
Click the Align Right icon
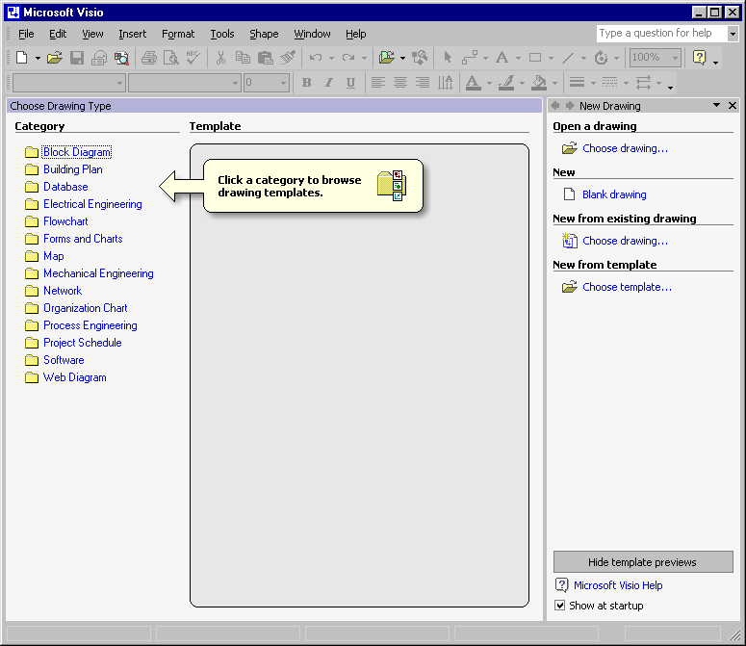point(423,83)
